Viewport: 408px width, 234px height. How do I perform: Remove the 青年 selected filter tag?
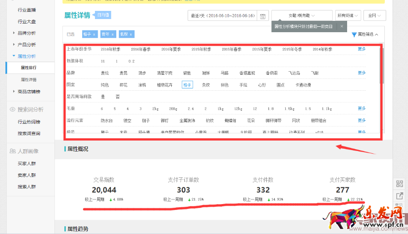click(112, 34)
